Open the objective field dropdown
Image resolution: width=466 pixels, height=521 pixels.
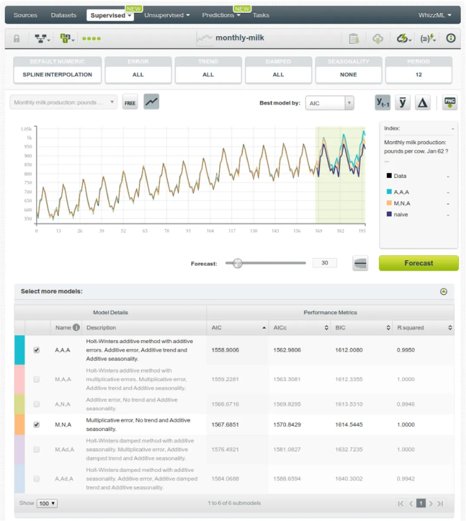click(x=63, y=102)
